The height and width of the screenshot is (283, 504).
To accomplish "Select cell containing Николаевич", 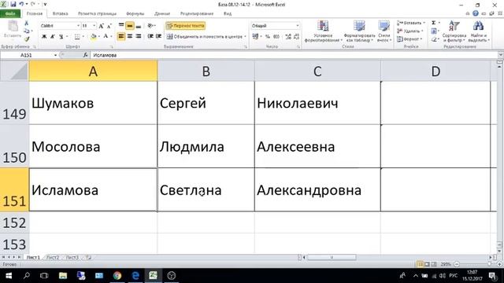I will 317,103.
